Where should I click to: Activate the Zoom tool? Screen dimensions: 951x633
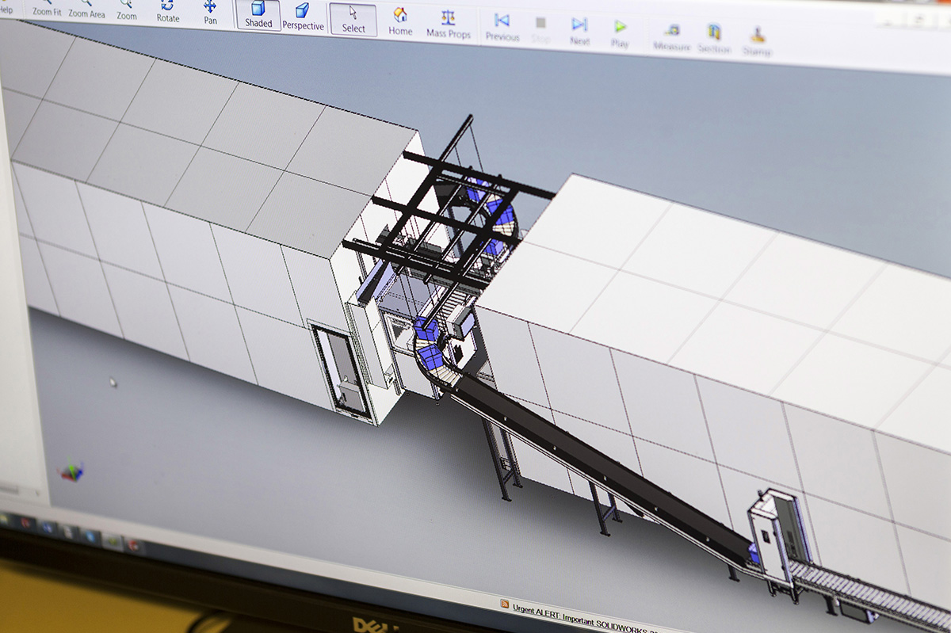pyautogui.click(x=127, y=11)
